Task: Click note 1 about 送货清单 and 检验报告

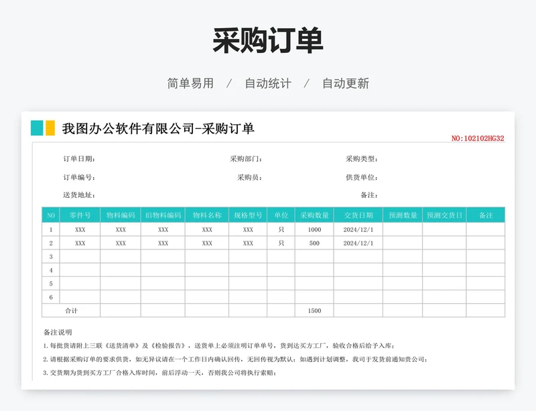Action: [x=219, y=346]
